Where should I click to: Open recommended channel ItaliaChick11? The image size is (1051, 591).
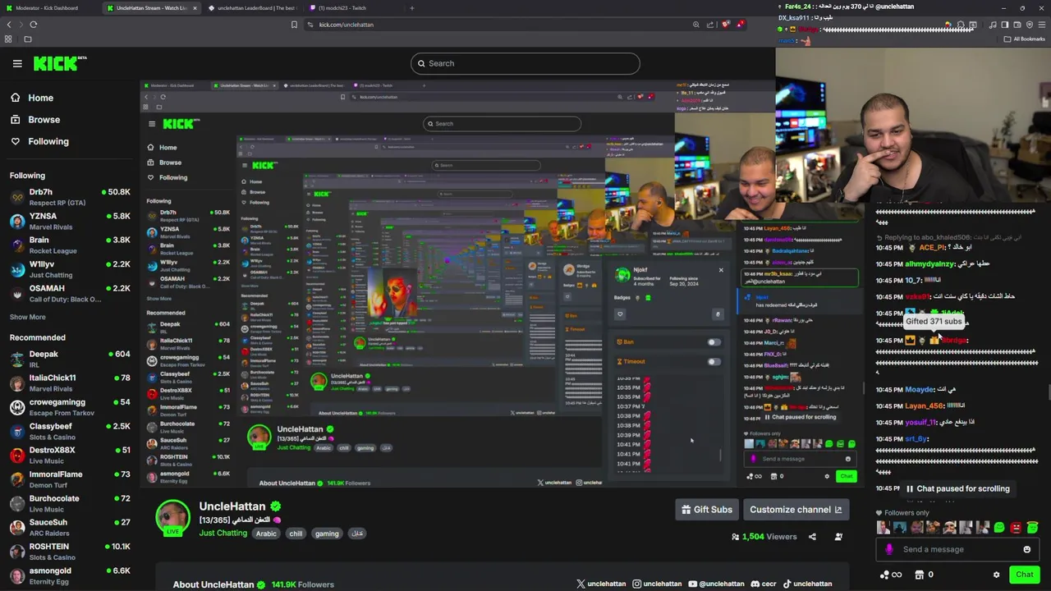click(70, 383)
